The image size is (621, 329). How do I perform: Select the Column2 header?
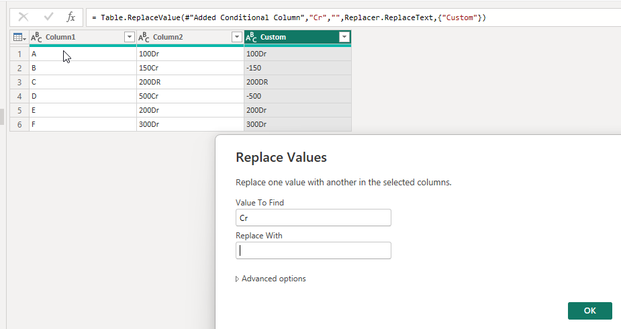point(190,37)
